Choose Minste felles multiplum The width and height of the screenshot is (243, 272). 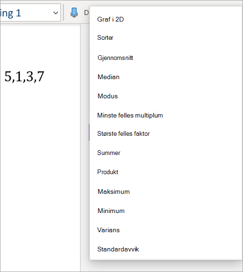click(x=130, y=115)
